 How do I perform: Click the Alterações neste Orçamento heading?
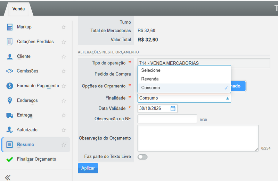(x=108, y=52)
